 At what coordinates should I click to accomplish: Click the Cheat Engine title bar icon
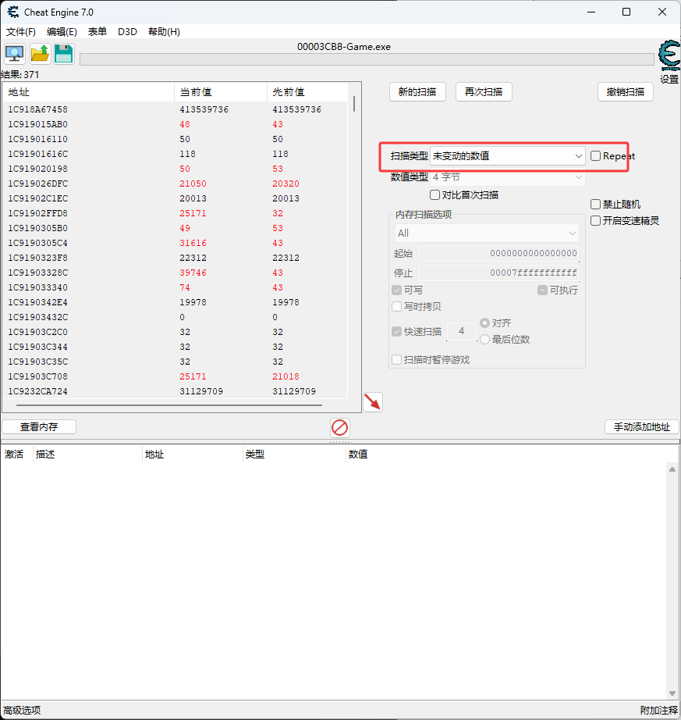pyautogui.click(x=12, y=12)
